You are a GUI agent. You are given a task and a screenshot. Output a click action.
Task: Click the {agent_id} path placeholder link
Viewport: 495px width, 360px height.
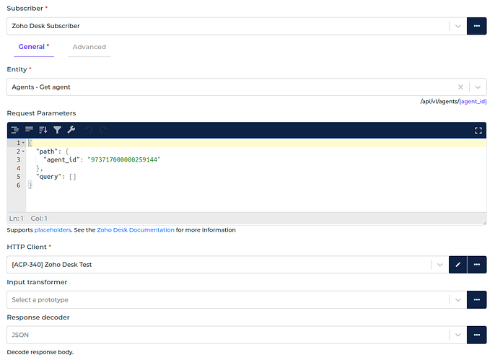473,101
